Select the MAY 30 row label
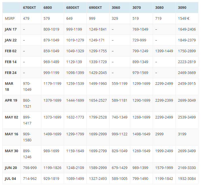This screenshot has width=201, height=187. click(x=11, y=151)
